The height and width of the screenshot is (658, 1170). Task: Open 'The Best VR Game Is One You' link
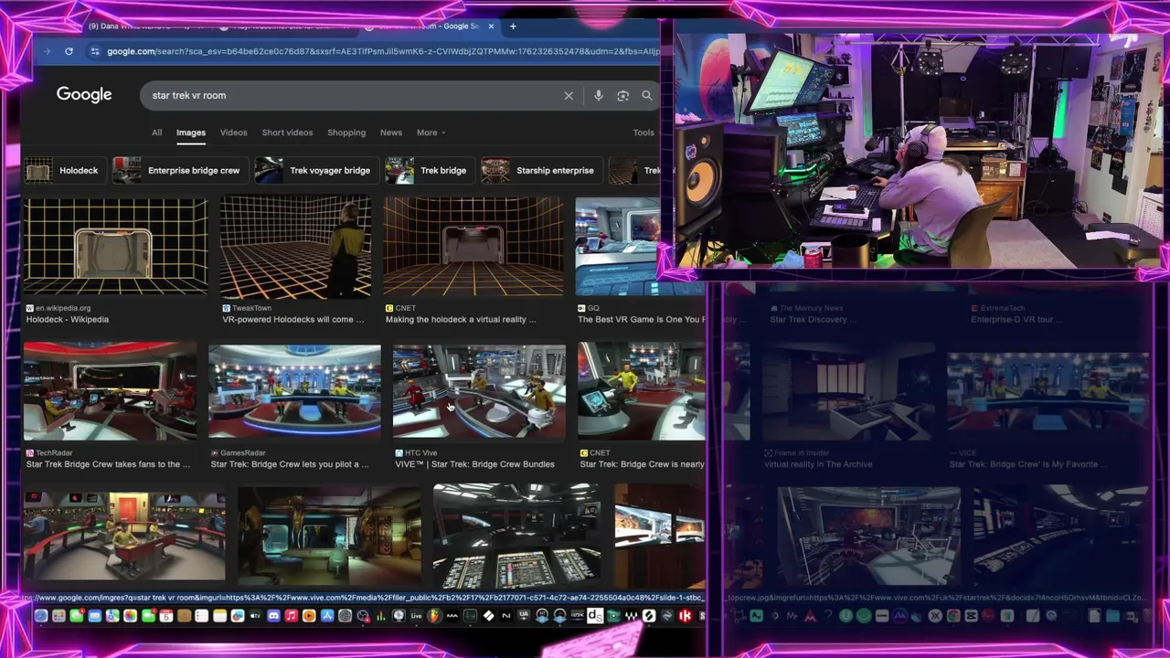coord(642,320)
